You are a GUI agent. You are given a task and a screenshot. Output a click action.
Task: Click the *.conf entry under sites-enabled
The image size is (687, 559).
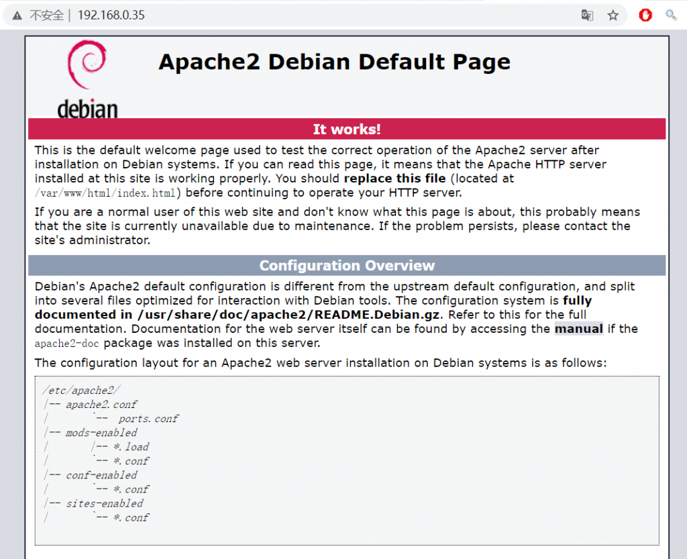[131, 518]
